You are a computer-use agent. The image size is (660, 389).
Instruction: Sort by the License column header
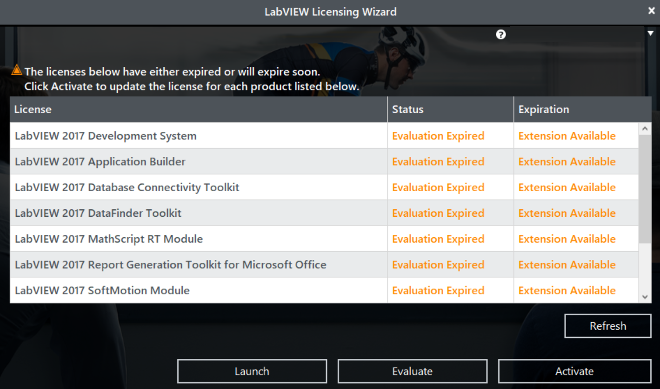pos(33,110)
